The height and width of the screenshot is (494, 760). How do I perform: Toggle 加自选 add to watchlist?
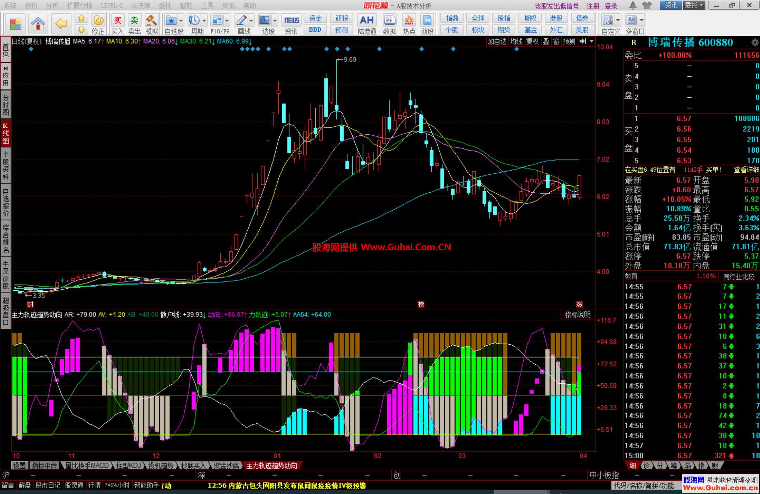[x=497, y=41]
